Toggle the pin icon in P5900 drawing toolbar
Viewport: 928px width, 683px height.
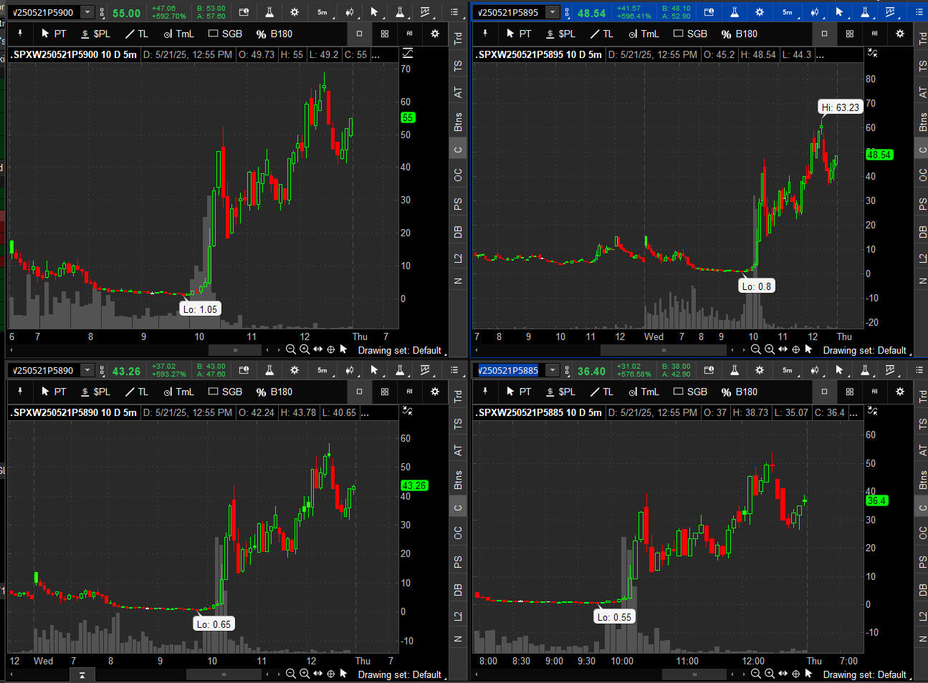click(x=20, y=33)
